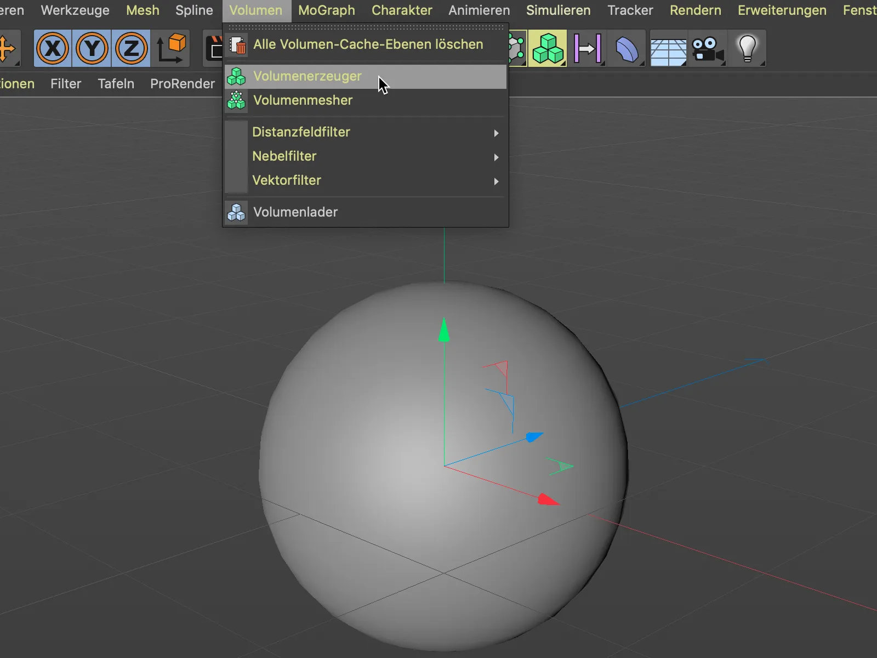Image resolution: width=877 pixels, height=658 pixels.
Task: Click the Volumenmesher icon in the menu
Action: (x=237, y=100)
